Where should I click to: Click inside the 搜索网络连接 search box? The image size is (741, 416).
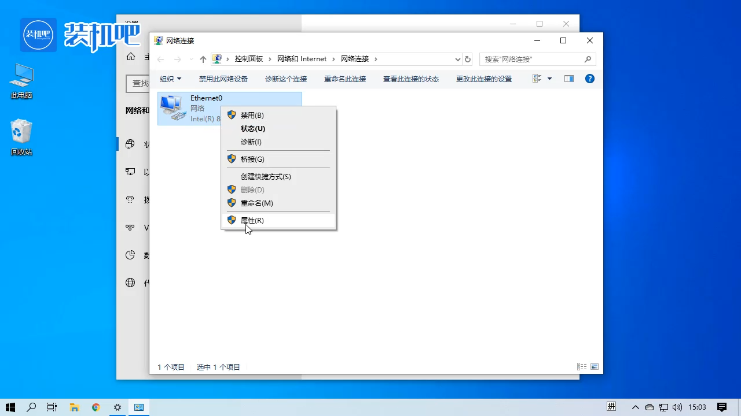[x=533, y=58]
